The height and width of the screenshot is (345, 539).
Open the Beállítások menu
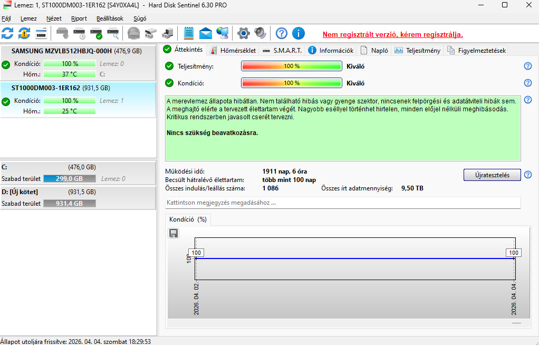(x=110, y=18)
